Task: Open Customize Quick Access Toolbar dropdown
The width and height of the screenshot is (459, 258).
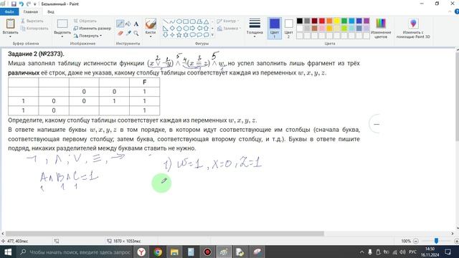Action: (x=35, y=4)
